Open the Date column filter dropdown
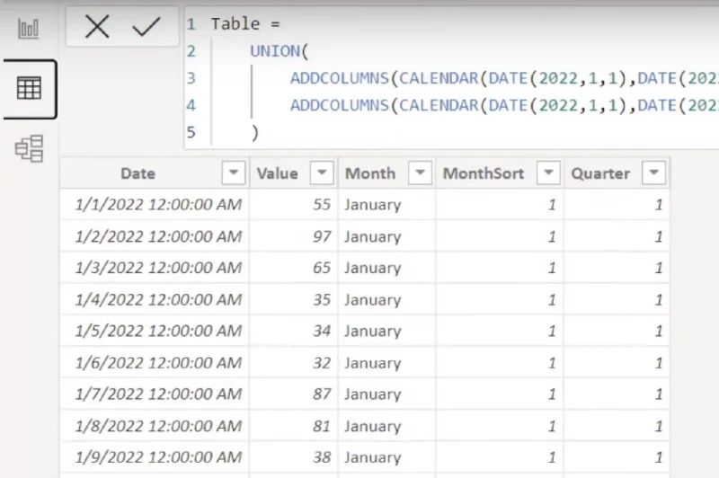 pos(234,173)
